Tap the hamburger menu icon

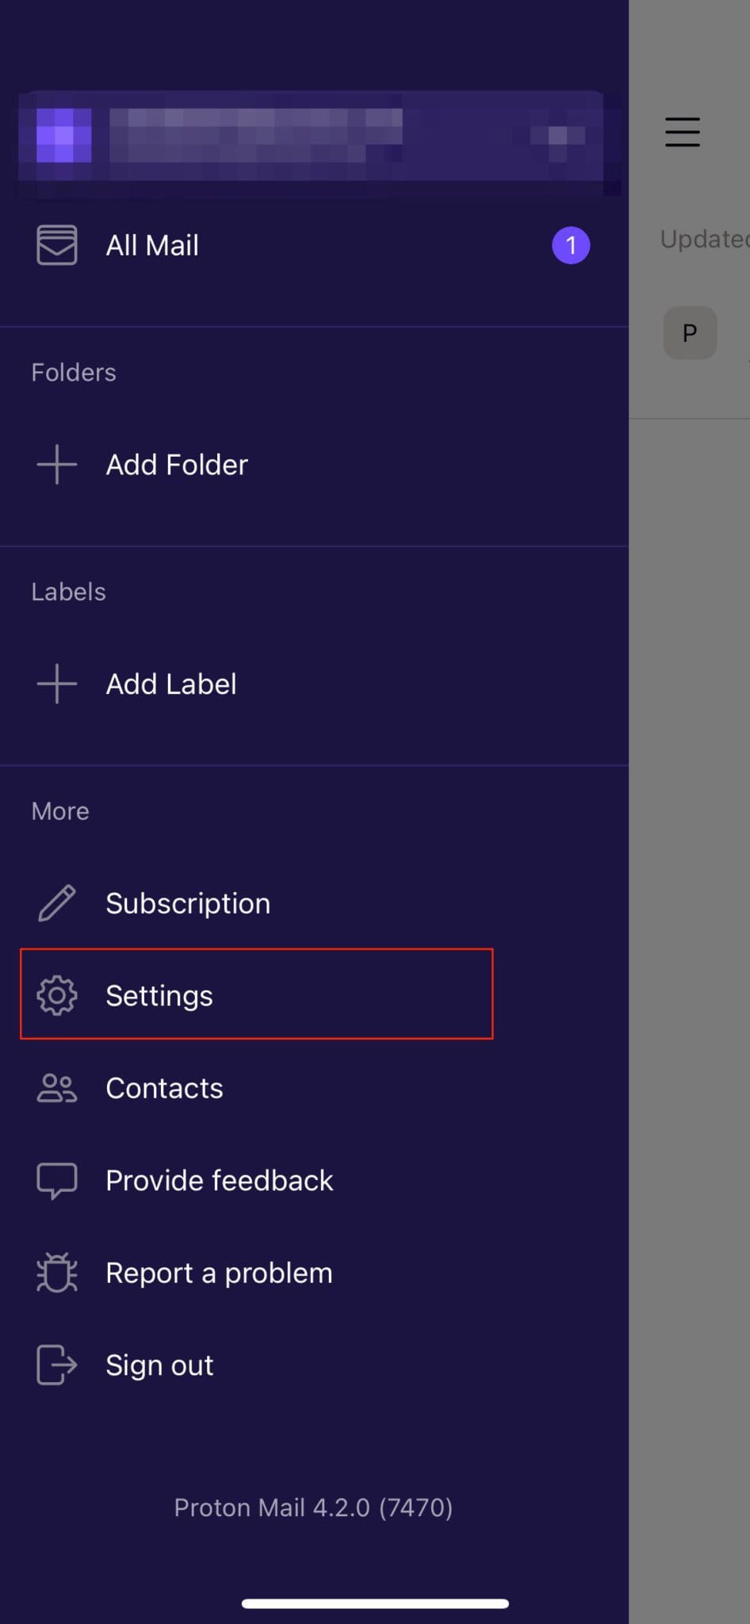(682, 132)
